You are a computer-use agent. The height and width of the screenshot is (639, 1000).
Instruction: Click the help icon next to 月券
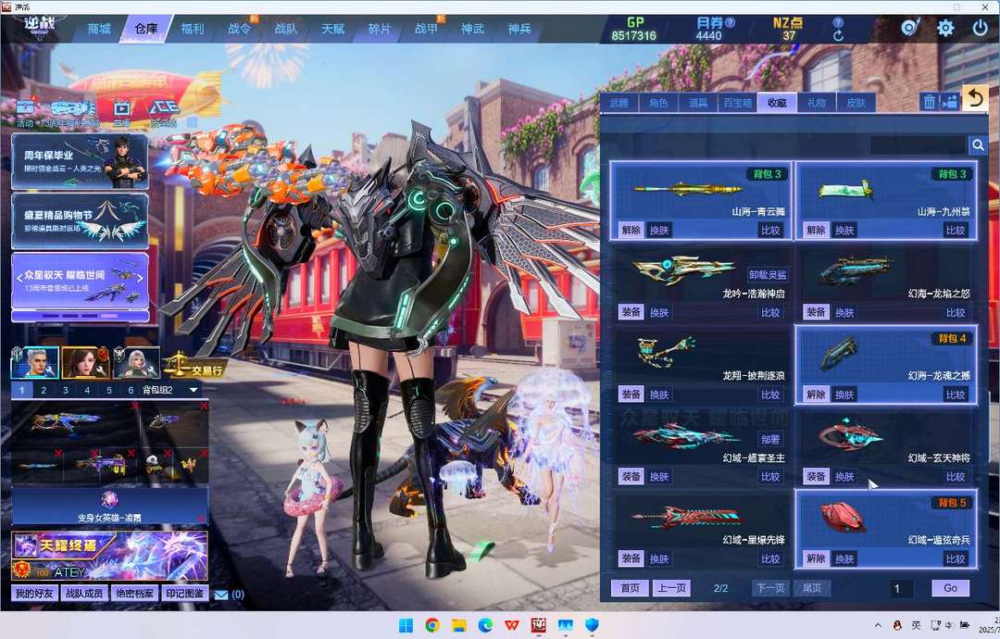click(x=731, y=22)
